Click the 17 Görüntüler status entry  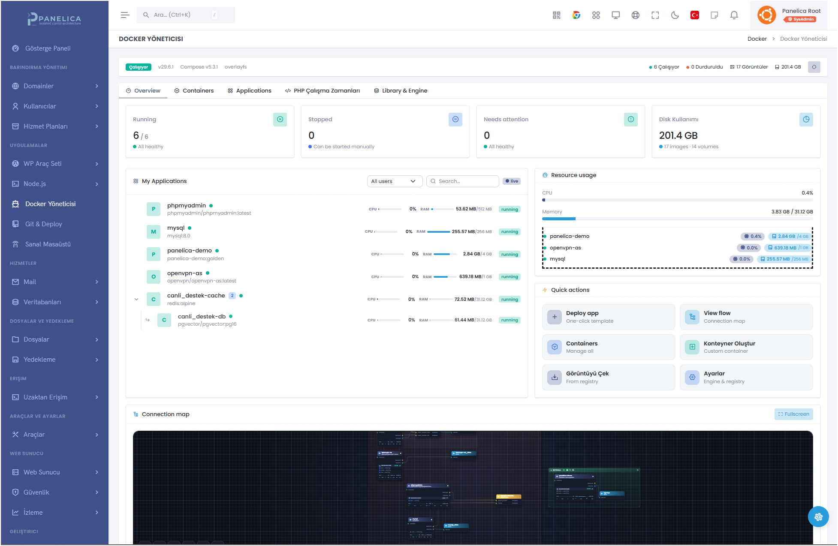[x=749, y=67]
